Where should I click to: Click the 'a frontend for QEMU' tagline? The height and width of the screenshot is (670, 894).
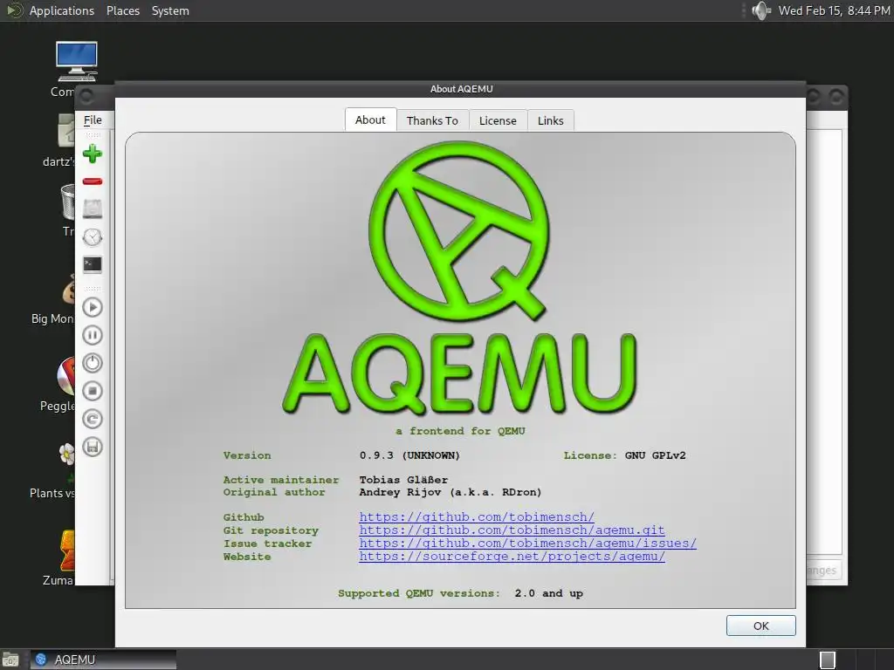[x=460, y=431]
